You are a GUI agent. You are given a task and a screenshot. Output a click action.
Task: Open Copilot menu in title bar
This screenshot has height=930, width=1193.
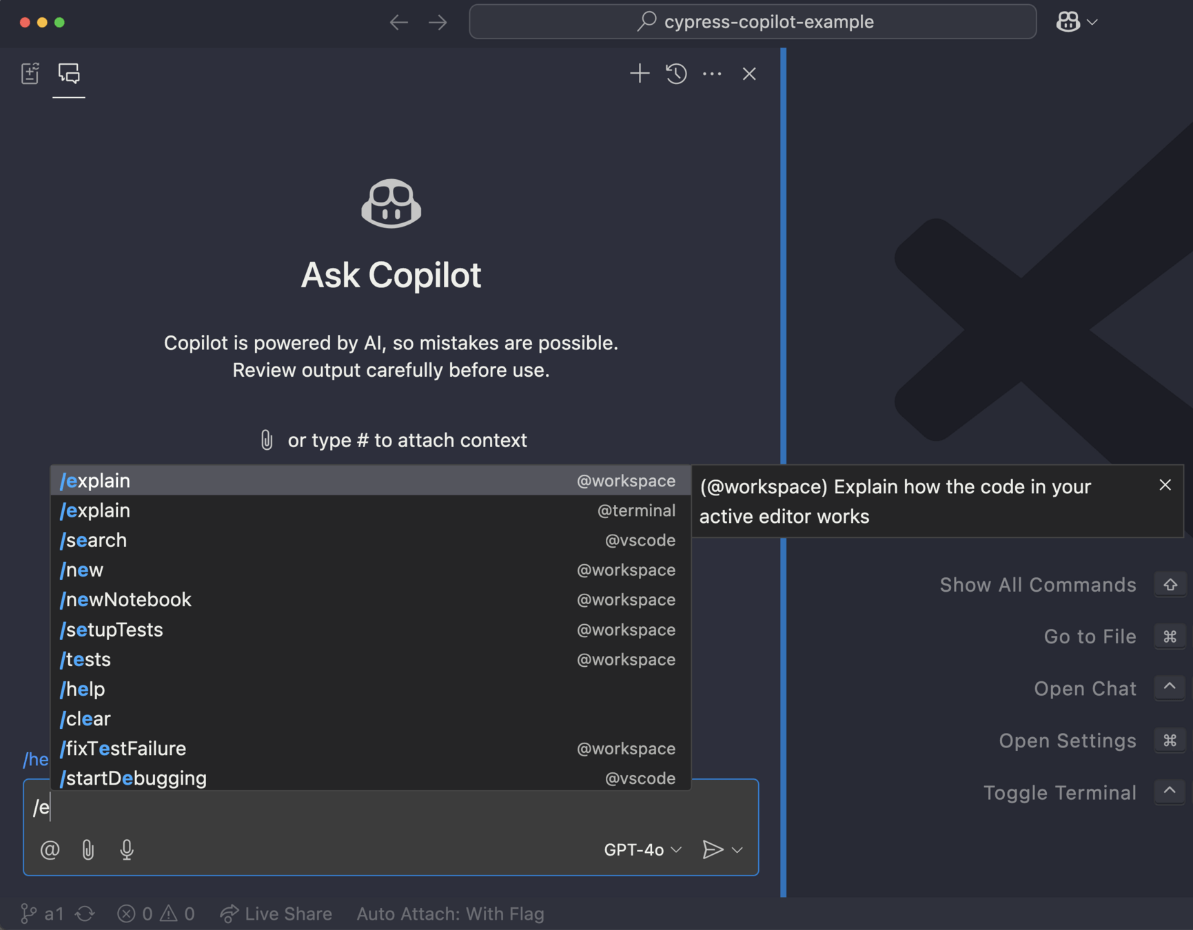coord(1077,22)
